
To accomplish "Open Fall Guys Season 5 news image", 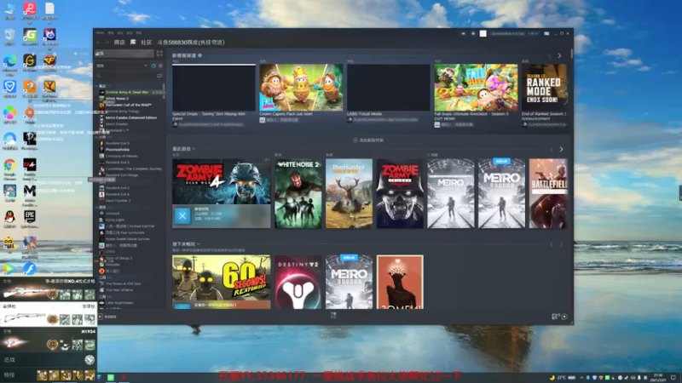I will (476, 88).
